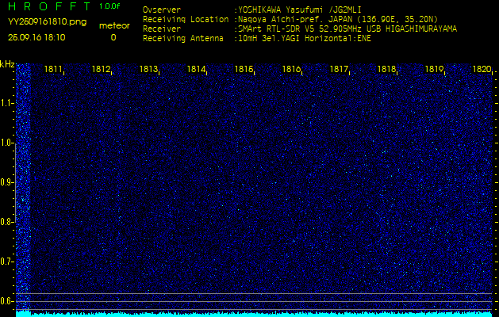Image resolution: width=499 pixels, height=317 pixels.
Task: Select the 0.7 frequency axis label
Action: 7,262
